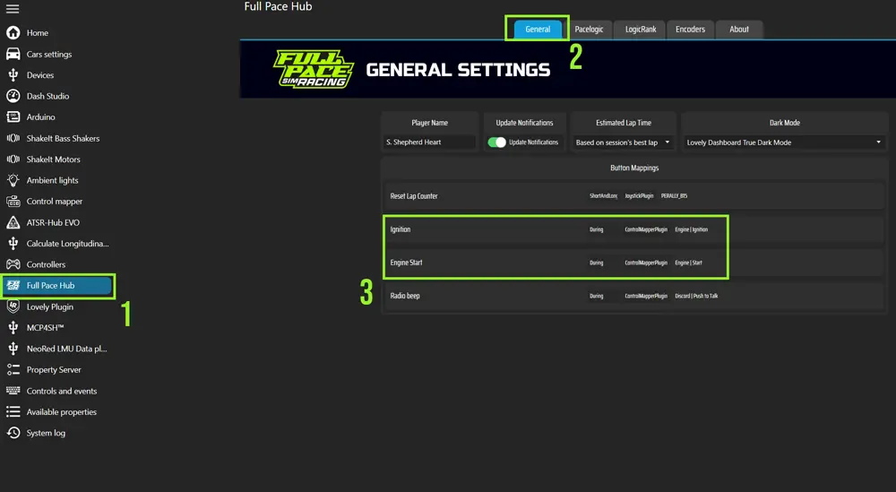Click 'ControlMapperPlugin' in the Ignition row
The height and width of the screenshot is (492, 896).
646,229
